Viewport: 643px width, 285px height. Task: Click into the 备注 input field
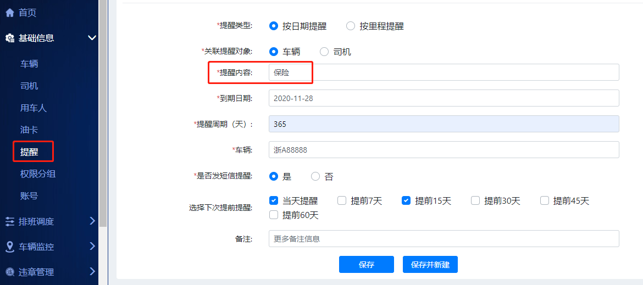click(444, 239)
